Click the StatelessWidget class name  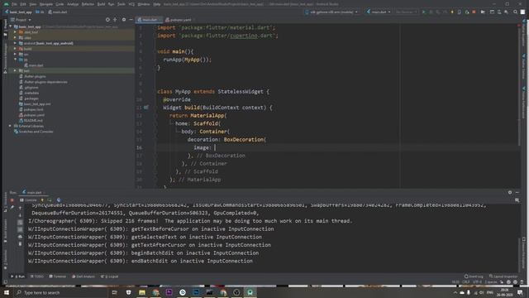pos(241,92)
